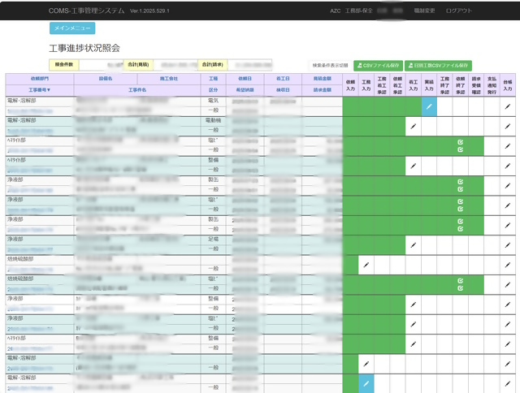
Task: Click ログアウト in the top bar
Action: click(458, 11)
